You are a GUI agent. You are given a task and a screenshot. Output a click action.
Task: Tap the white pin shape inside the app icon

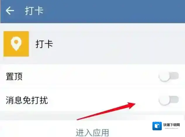pos(16,44)
